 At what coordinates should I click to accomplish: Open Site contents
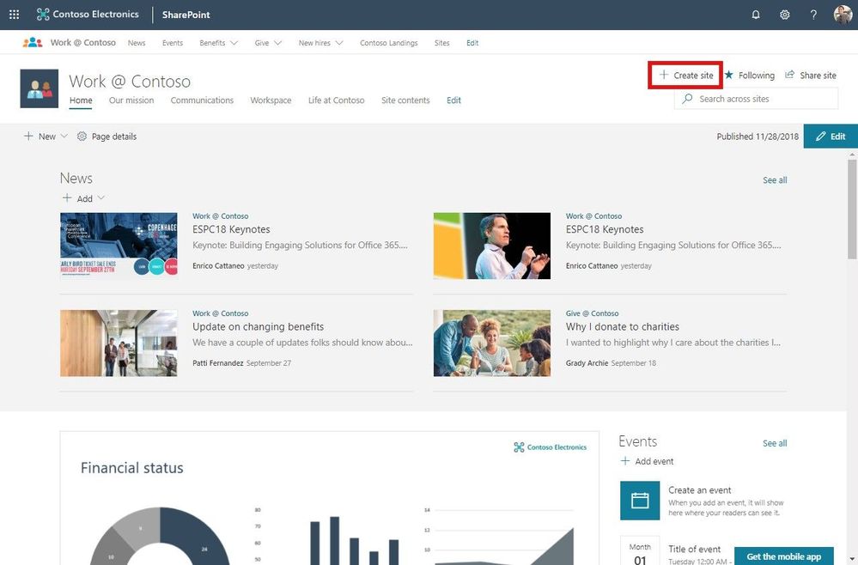(405, 100)
